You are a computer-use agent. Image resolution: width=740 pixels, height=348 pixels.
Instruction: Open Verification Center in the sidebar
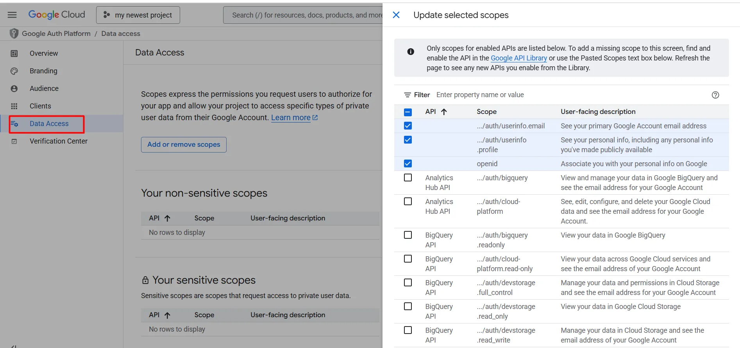point(59,141)
